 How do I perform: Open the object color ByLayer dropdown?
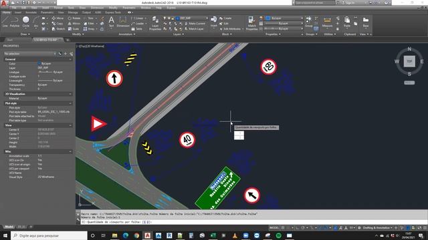284,18
